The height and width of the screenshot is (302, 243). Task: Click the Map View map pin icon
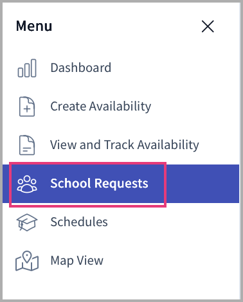pyautogui.click(x=27, y=261)
